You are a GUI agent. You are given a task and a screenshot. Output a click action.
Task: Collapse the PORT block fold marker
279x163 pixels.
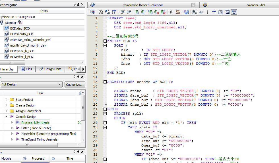[x=105, y=45]
